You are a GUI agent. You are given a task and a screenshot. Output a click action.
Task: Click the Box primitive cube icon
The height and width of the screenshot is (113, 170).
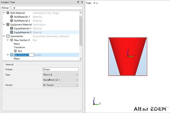(x=15, y=51)
